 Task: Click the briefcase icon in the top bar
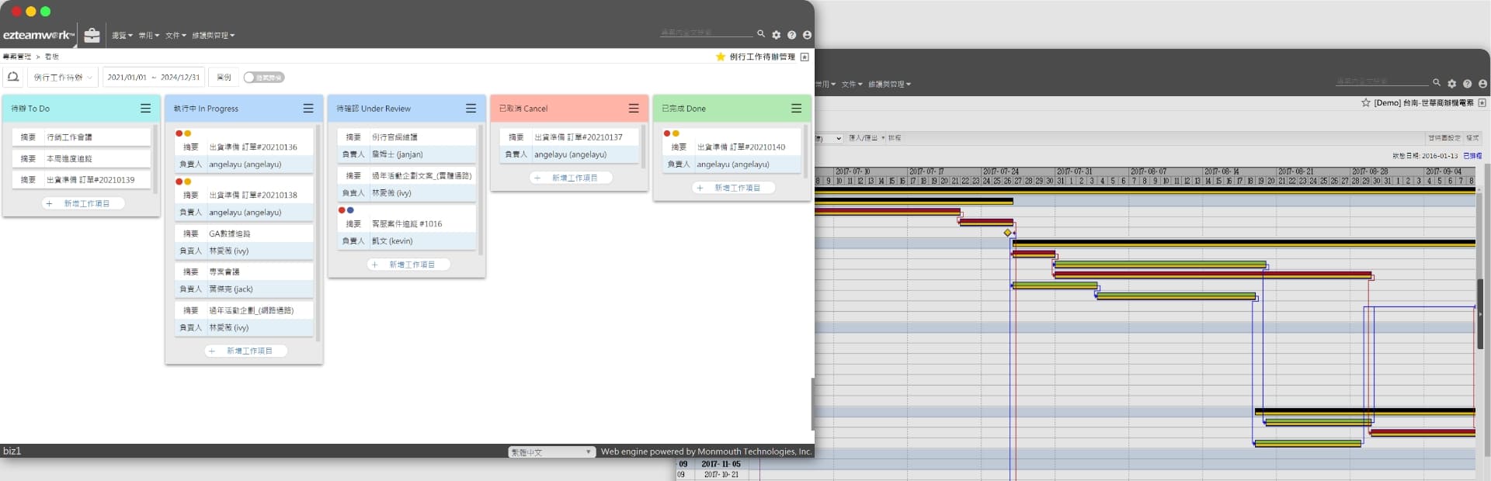92,35
